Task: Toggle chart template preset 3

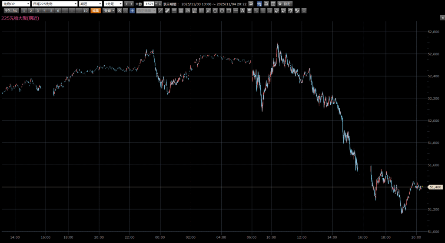Action: point(37,10)
